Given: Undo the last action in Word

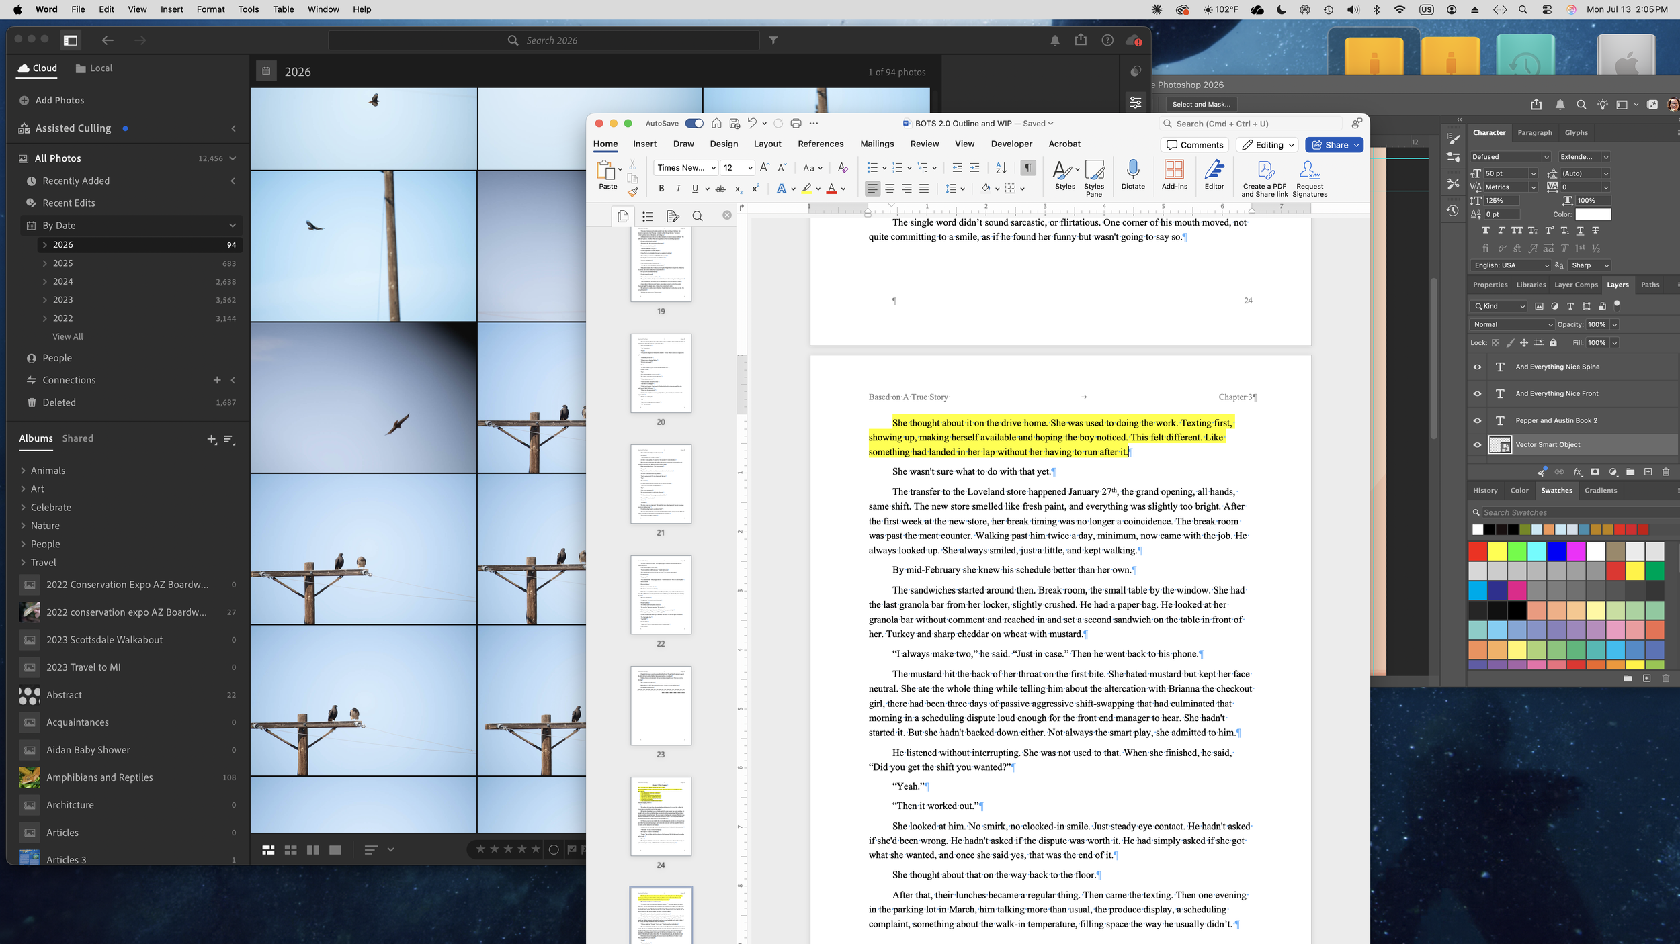Looking at the screenshot, I should pyautogui.click(x=752, y=124).
